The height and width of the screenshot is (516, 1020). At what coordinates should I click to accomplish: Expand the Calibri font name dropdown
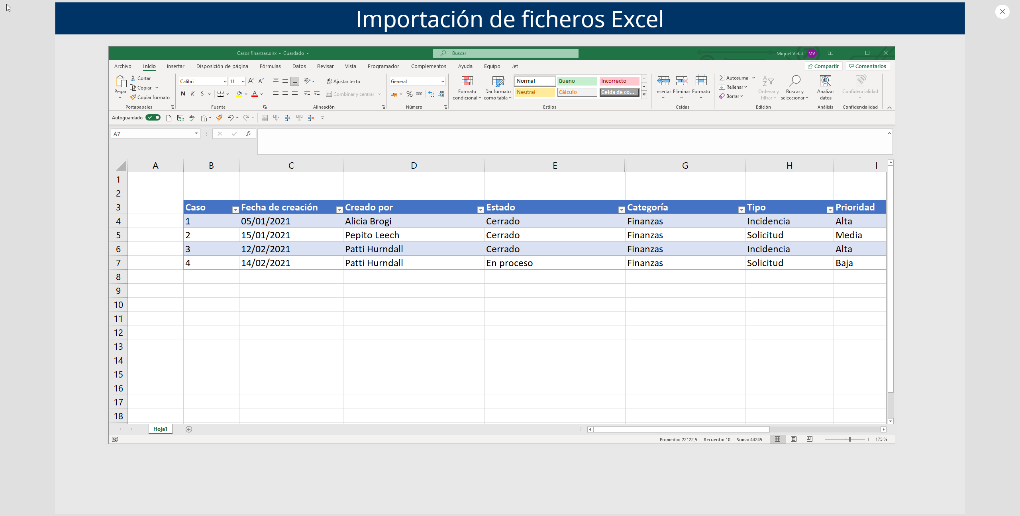point(225,82)
